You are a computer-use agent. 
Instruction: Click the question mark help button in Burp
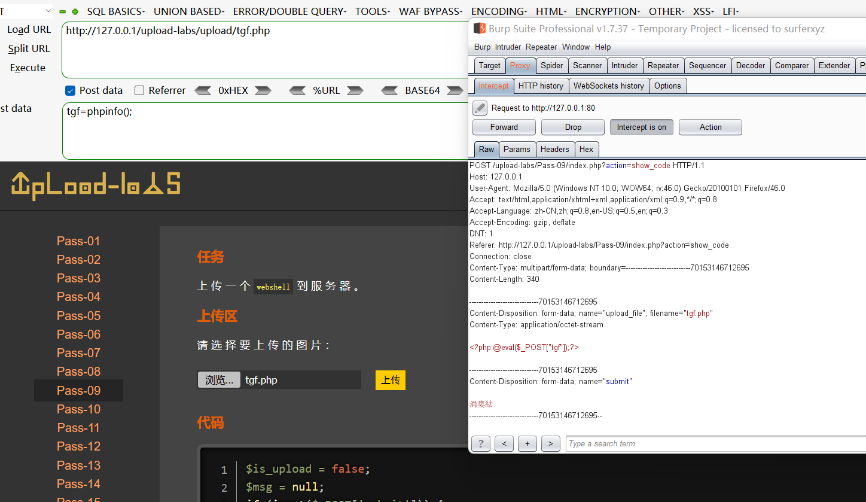tap(481, 443)
